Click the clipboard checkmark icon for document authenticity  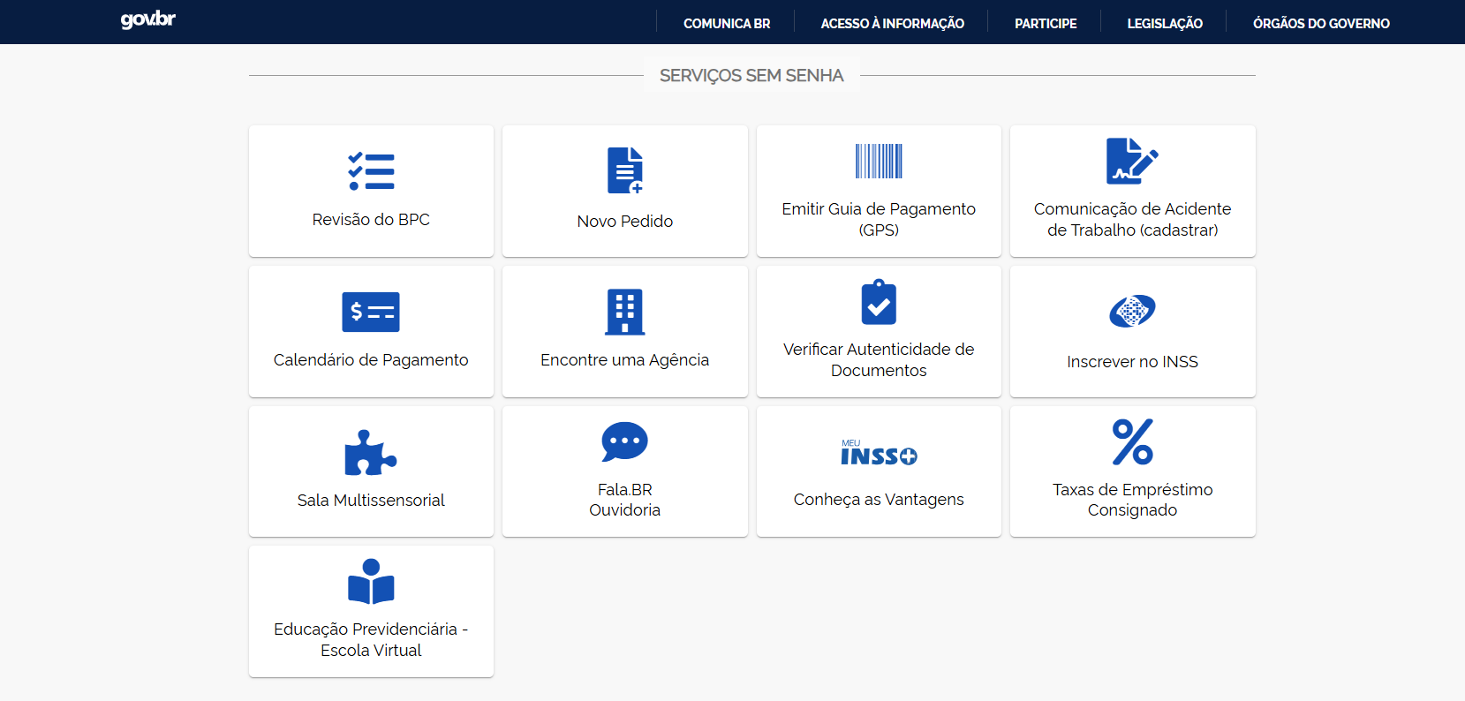click(879, 303)
